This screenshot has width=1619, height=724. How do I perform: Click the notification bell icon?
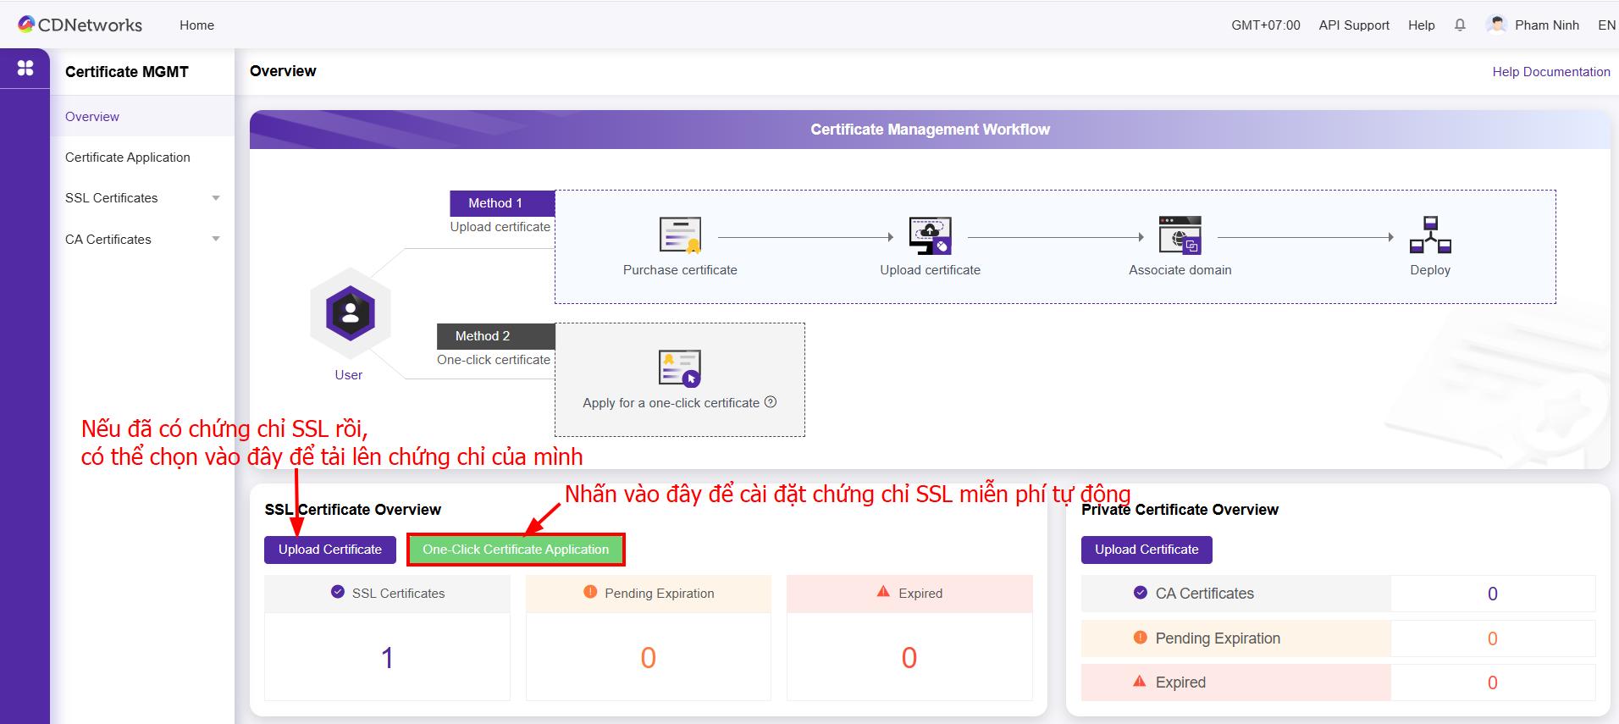[x=1460, y=25]
